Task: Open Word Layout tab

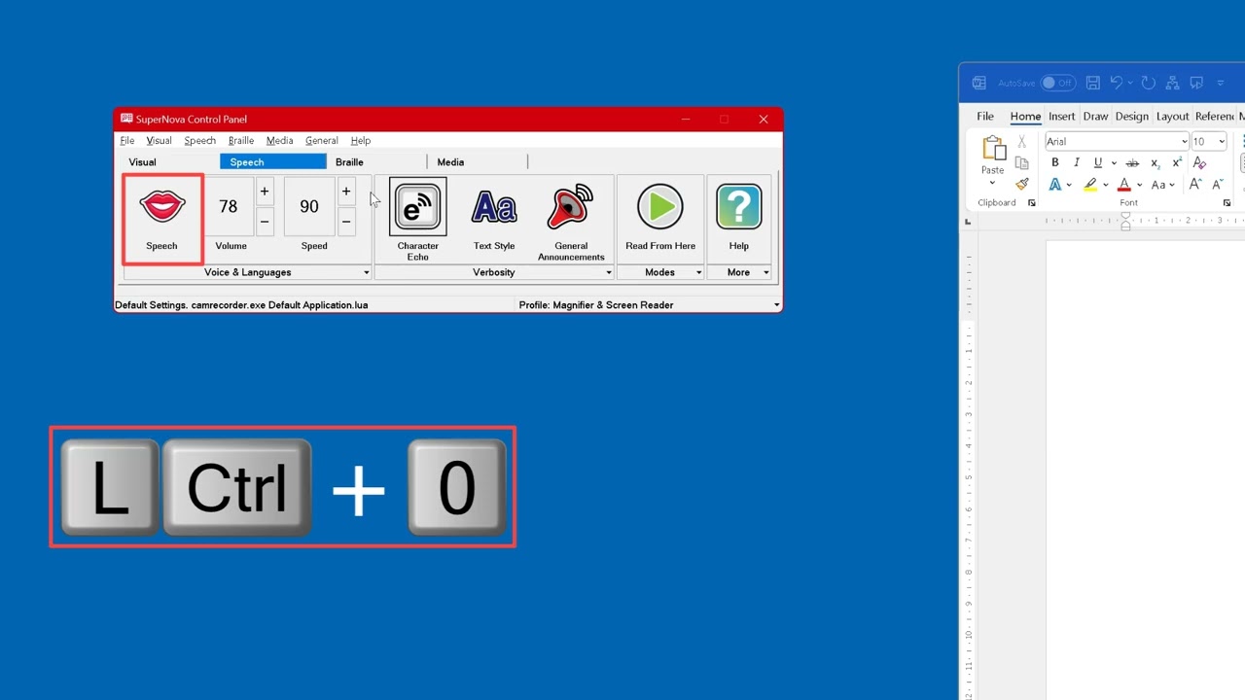Action: (x=1173, y=117)
